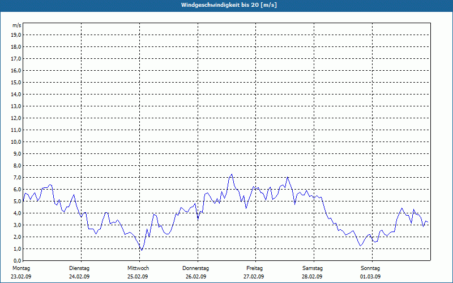Click the 14,0 axis value
The width and height of the screenshot is (453, 283).
[16, 95]
